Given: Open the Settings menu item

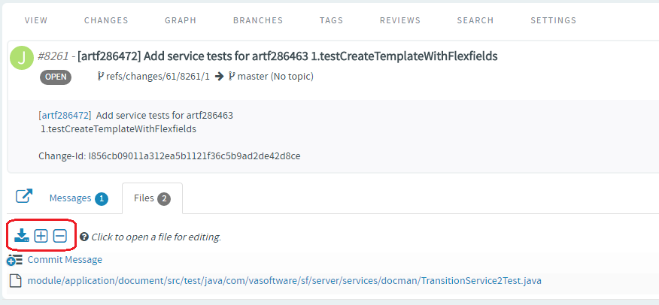Looking at the screenshot, I should [554, 20].
